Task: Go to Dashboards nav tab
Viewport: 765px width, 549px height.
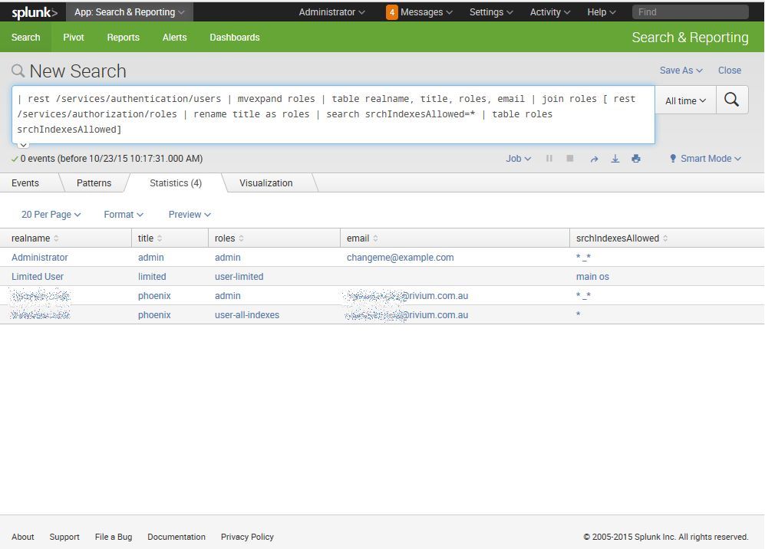Action: (235, 37)
